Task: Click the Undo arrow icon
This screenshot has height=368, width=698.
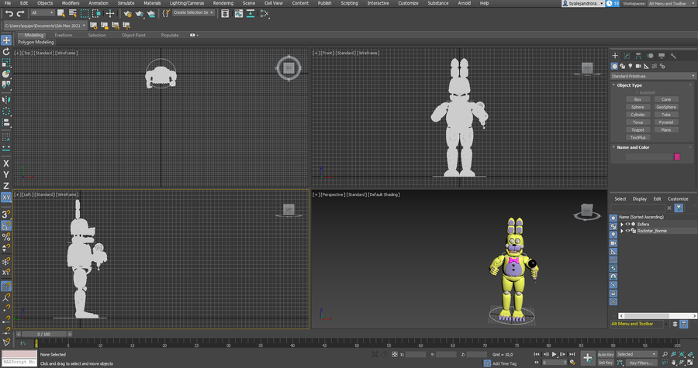Action: pos(9,14)
